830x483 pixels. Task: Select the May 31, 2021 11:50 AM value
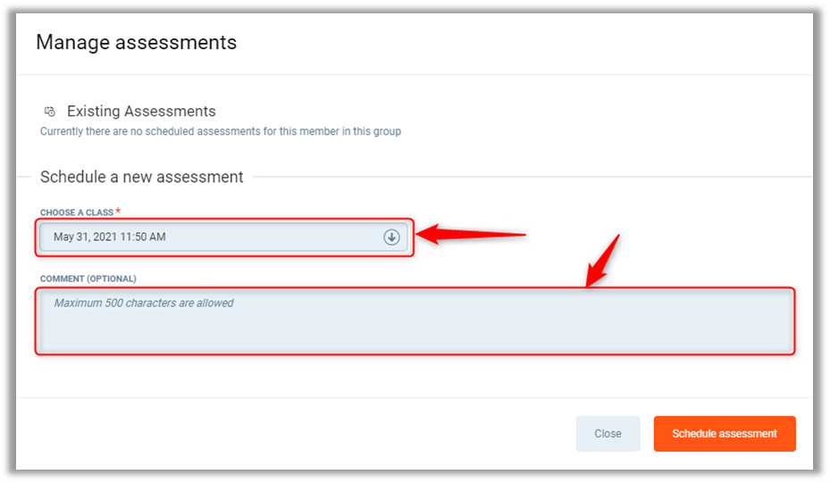[x=110, y=237]
